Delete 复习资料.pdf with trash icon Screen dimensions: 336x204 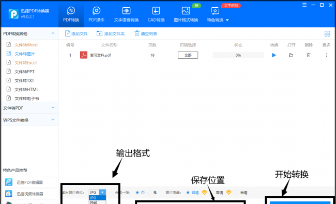(309, 55)
